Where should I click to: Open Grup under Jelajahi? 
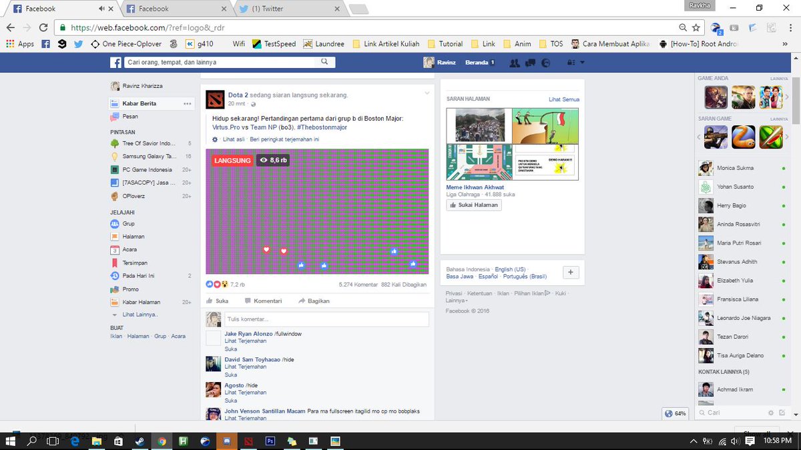[x=129, y=224]
